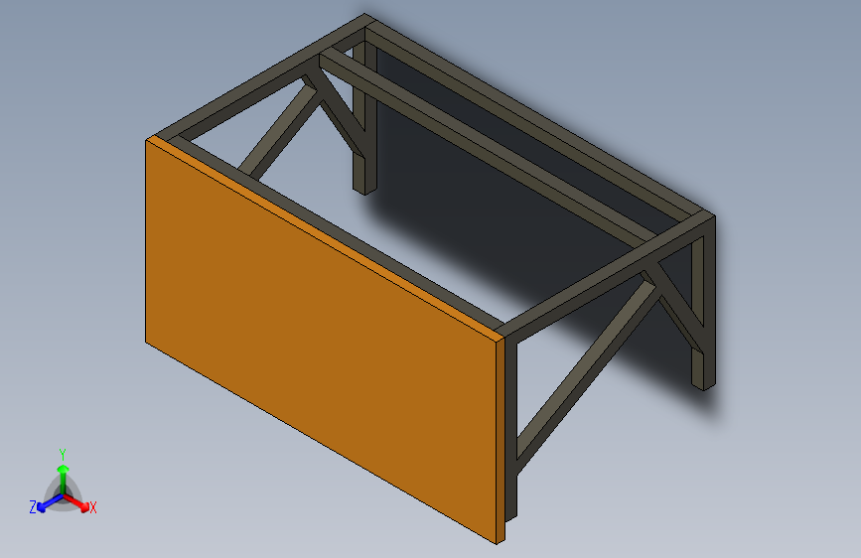Click the red X axis arrow on the triad

76,502
